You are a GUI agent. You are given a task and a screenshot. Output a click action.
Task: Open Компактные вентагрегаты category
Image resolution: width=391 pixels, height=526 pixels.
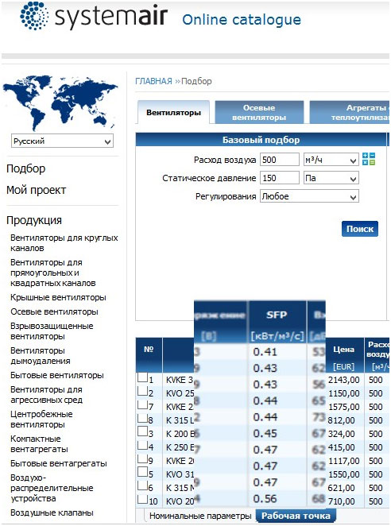coord(39,443)
